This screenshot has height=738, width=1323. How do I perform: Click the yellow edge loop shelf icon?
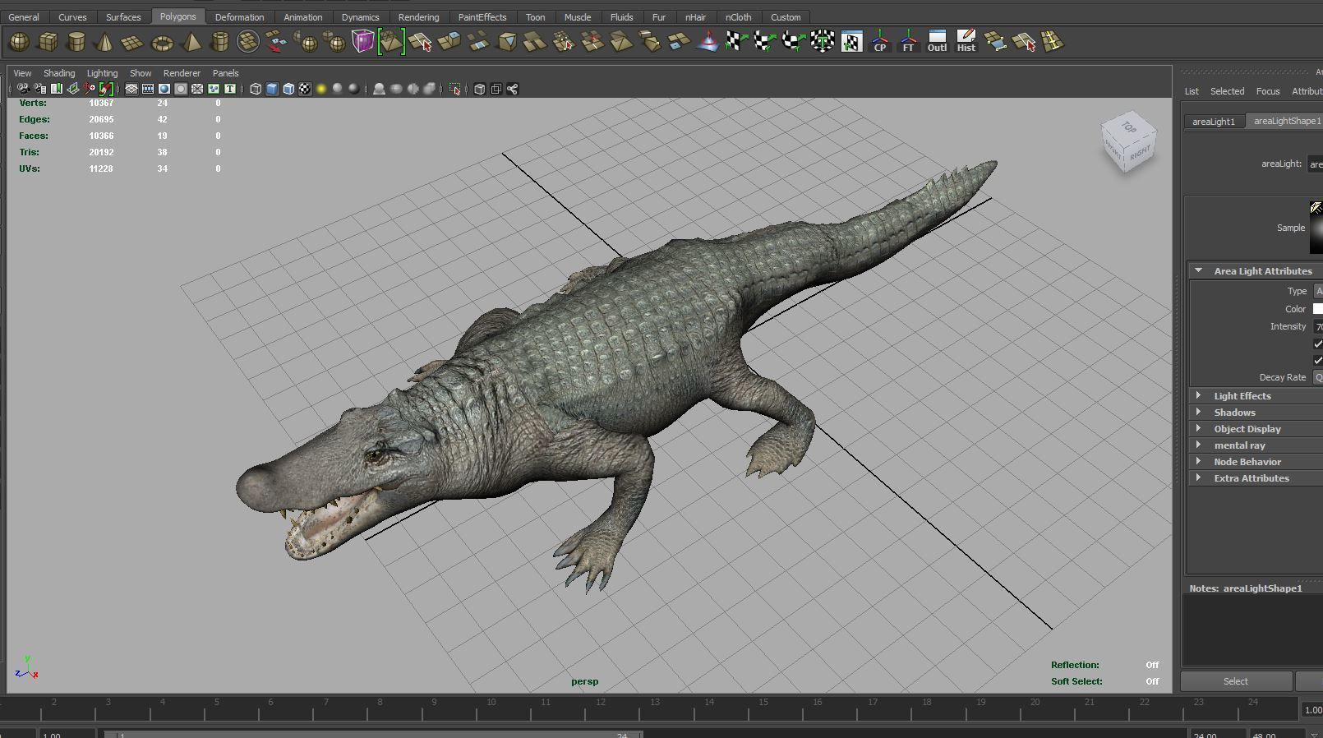coord(1052,41)
